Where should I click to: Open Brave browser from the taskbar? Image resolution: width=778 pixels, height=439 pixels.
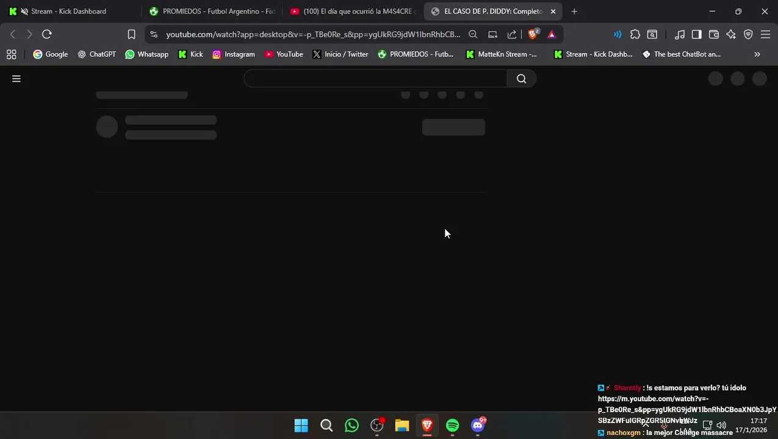click(x=427, y=426)
